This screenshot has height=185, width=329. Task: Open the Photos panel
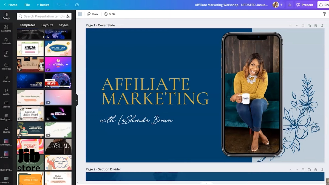[x=6, y=79]
